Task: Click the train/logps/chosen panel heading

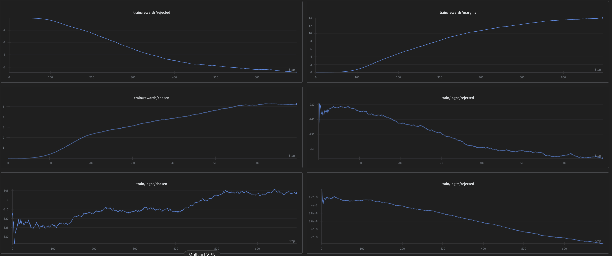Action: [152, 184]
